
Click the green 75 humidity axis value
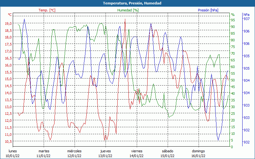point(233,47)
